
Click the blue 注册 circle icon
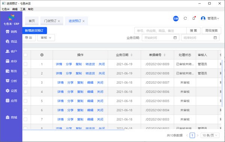176,18
